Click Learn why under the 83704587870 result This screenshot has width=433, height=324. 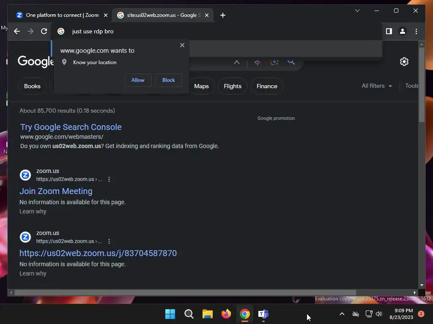click(33, 273)
